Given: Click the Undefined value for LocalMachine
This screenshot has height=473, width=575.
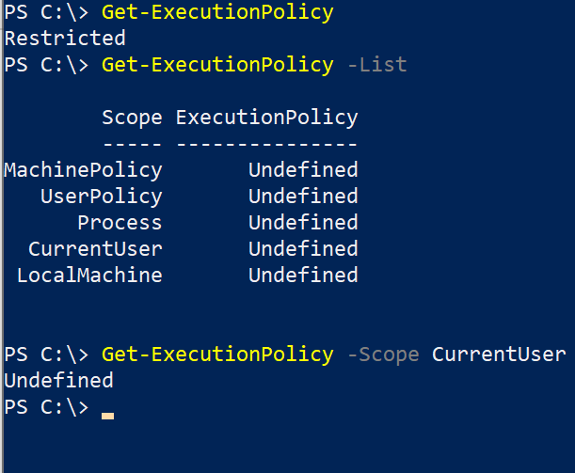Looking at the screenshot, I should coord(303,276).
